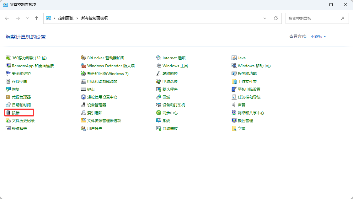This screenshot has width=353, height=199.
Task: Go up one level arrow
Action: pos(36,18)
